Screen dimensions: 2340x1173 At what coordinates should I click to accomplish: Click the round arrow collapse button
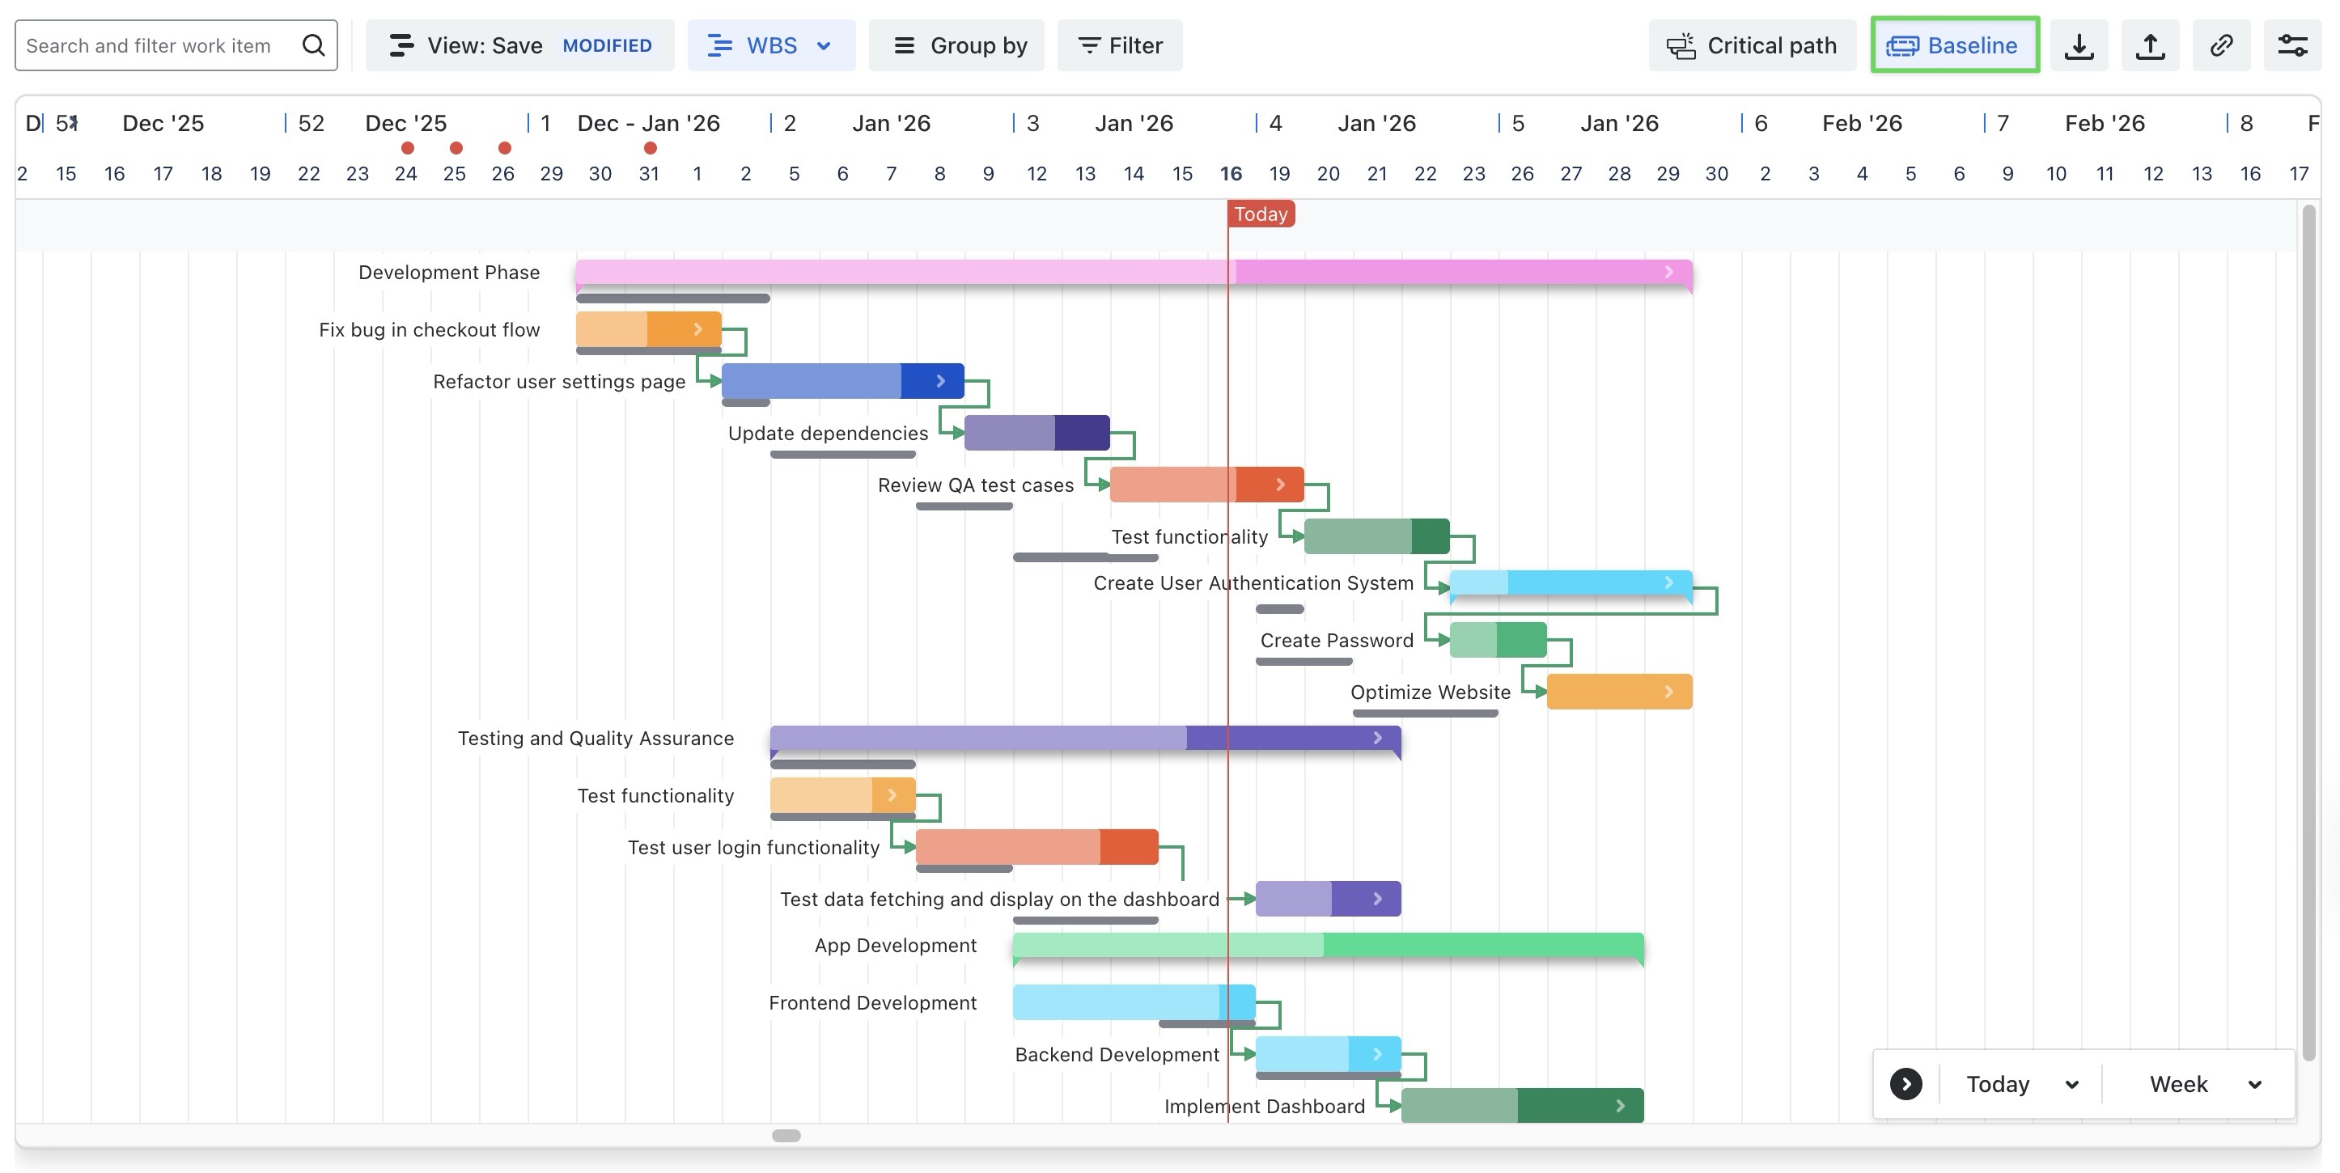click(x=1905, y=1084)
